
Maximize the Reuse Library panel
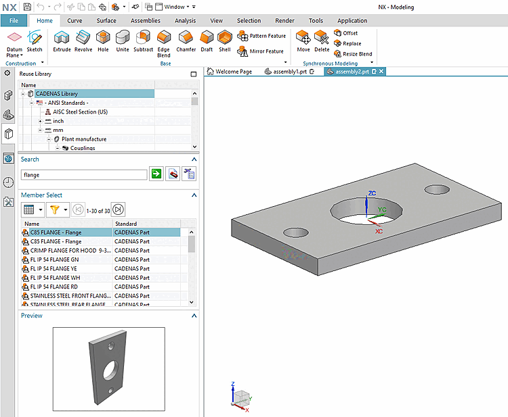[194, 74]
